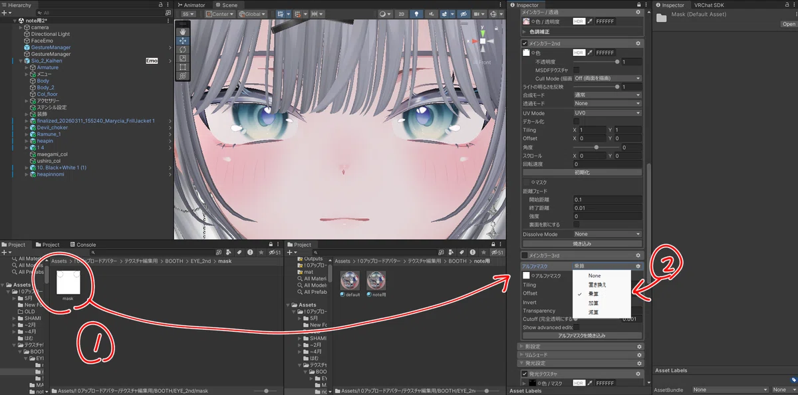Select the Scale tool in Scene toolbar
The image size is (798, 395).
point(182,59)
